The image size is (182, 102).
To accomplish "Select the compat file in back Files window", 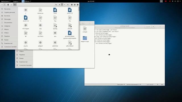I will coord(85,28).
